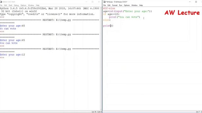The width and height of the screenshot is (202, 113).
Task: Maximize the Python Shell window
Action: [92, 2]
